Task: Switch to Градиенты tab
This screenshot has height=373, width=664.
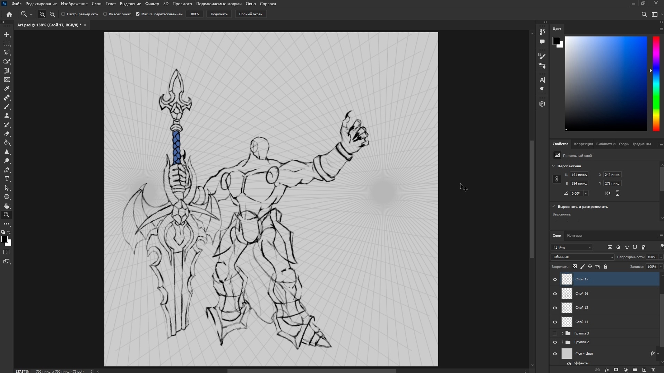Action: [641, 144]
